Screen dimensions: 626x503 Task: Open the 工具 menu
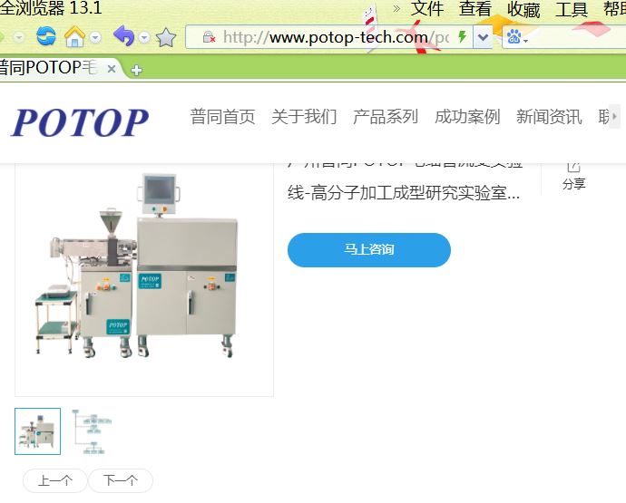pyautogui.click(x=572, y=9)
